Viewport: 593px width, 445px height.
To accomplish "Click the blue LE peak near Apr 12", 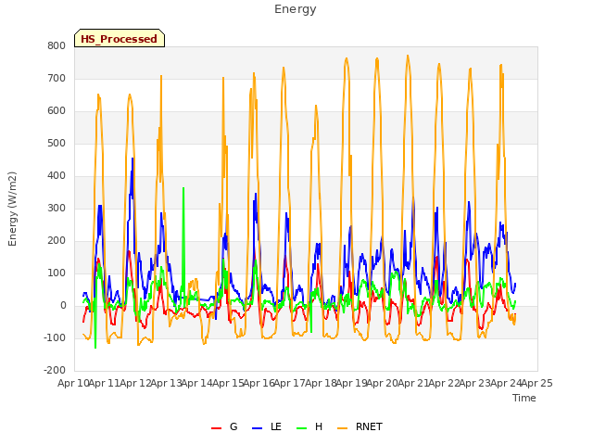I will point(132,159).
